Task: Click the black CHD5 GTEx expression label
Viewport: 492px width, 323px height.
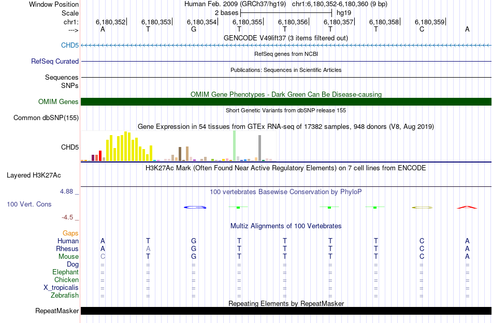Action: (70, 147)
